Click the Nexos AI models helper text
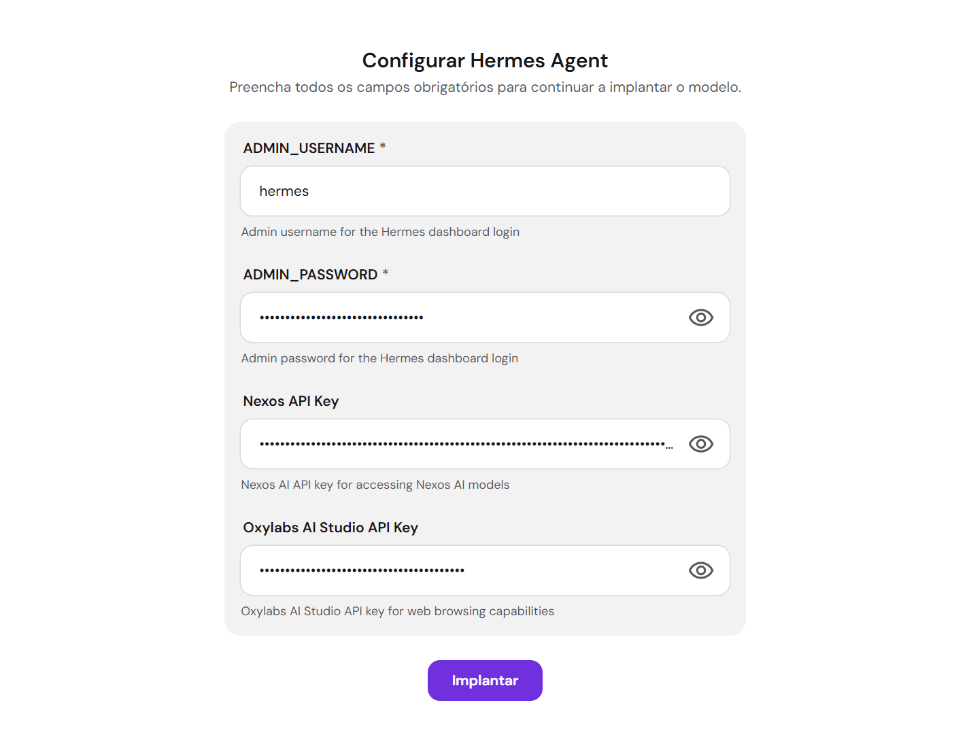 coord(375,485)
